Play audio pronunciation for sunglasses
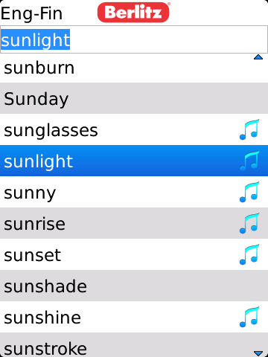Image resolution: width=268 pixels, height=357 pixels. pos(249,129)
